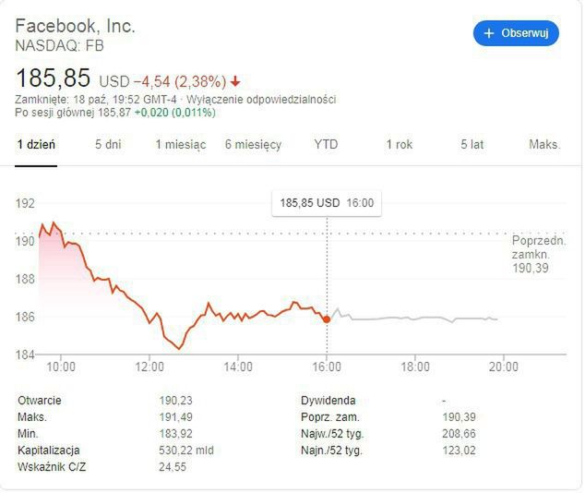Click the red down-arrow price change icon
The image size is (585, 493).
click(x=236, y=80)
